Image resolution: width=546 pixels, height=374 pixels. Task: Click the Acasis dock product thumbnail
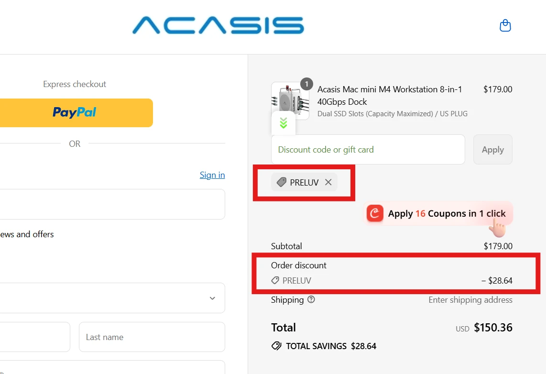[x=290, y=101]
